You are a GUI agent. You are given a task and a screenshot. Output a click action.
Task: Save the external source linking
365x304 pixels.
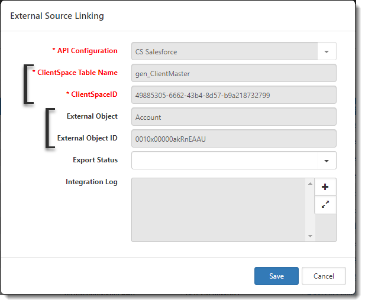pos(276,276)
